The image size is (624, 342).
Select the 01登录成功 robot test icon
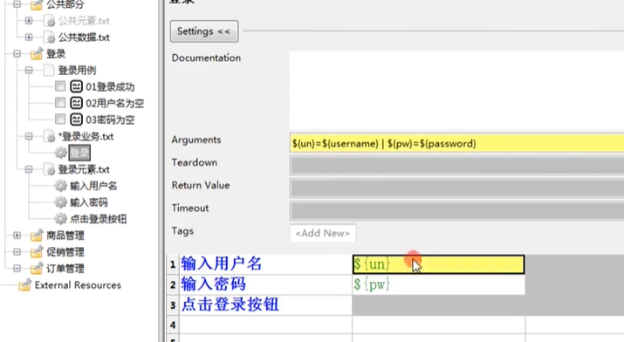click(77, 86)
